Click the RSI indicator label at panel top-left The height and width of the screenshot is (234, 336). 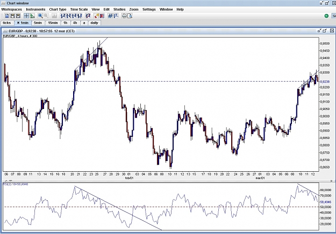16,184
